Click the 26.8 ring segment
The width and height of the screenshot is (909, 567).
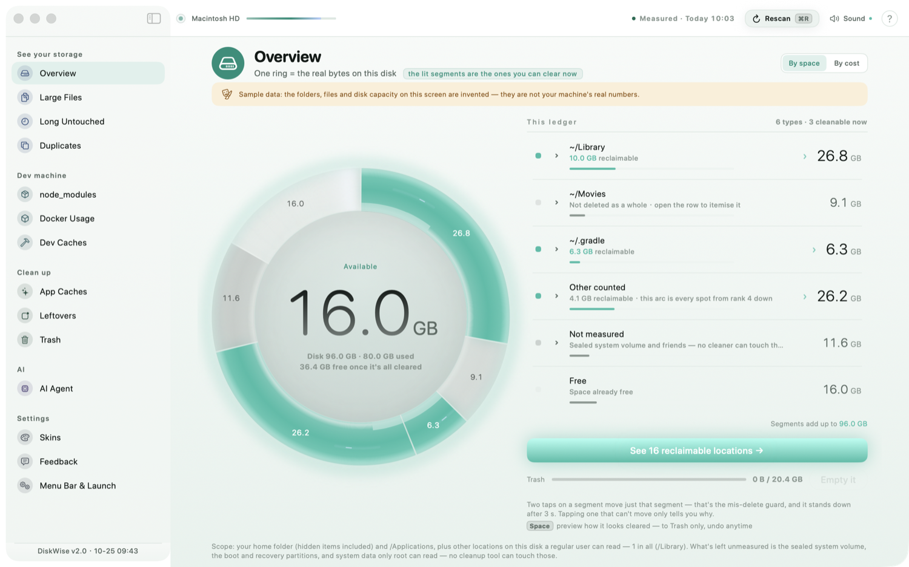[x=462, y=233]
